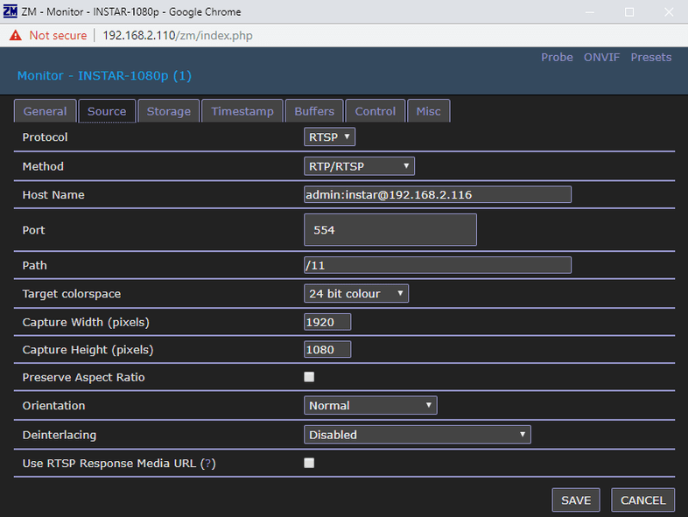Open the Probe link

click(x=557, y=58)
